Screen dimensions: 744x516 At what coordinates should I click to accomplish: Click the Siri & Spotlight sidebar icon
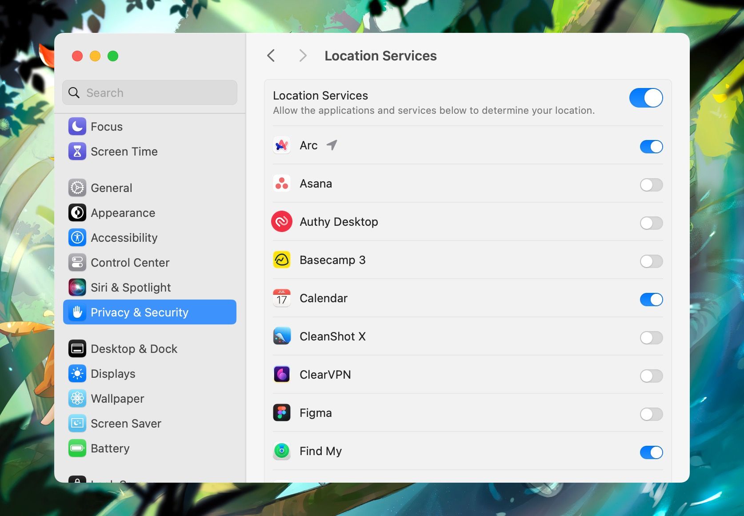pyautogui.click(x=77, y=287)
